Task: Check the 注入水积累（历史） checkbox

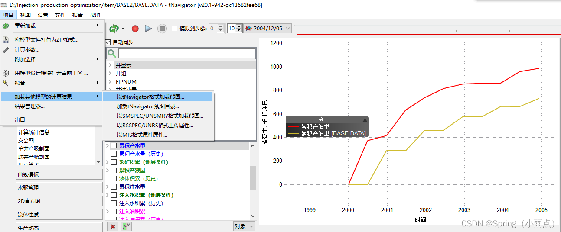Action: (x=114, y=203)
